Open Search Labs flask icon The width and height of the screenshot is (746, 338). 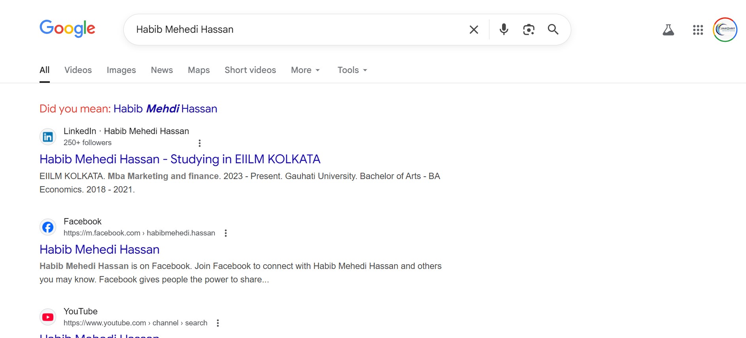[668, 30]
